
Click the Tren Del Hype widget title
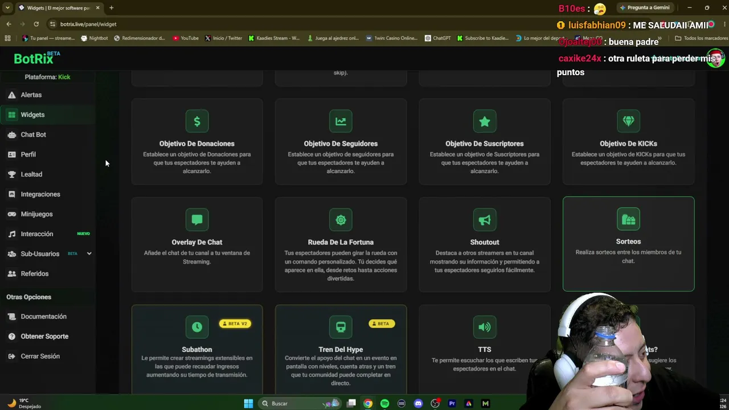point(341,350)
